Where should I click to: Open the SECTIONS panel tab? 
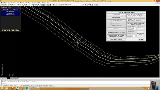(x=5, y=9)
